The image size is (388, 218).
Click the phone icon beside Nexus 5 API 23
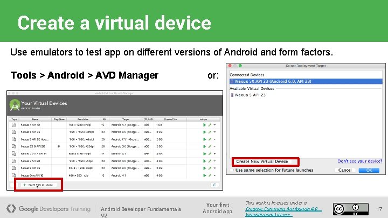(x=232, y=95)
